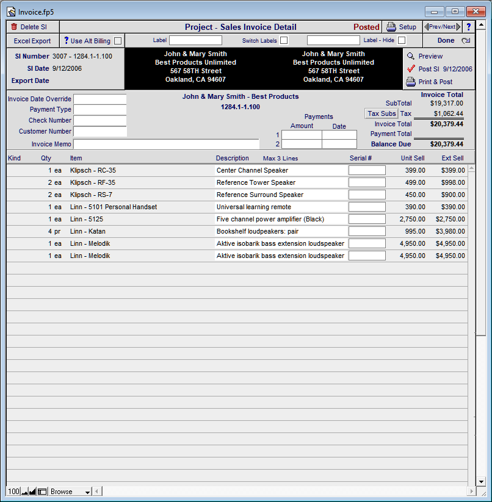Click the zoom in mountain icon
Screen dimensions: 492x502
[x=32, y=492]
